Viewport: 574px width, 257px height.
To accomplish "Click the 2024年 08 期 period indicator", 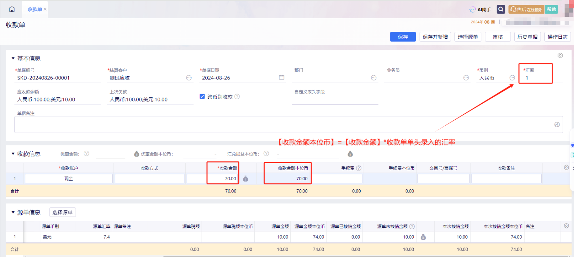I will (483, 22).
